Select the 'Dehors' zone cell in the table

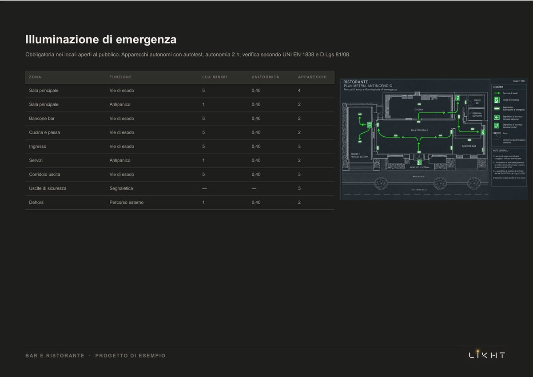point(36,202)
